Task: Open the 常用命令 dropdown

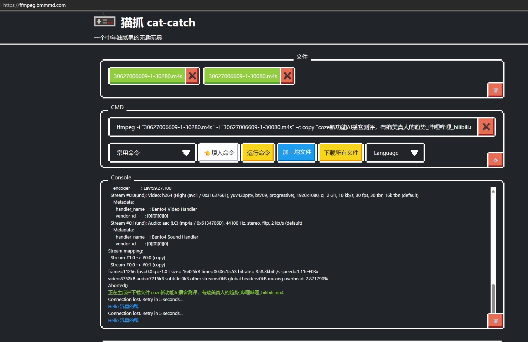Action: pyautogui.click(x=152, y=153)
